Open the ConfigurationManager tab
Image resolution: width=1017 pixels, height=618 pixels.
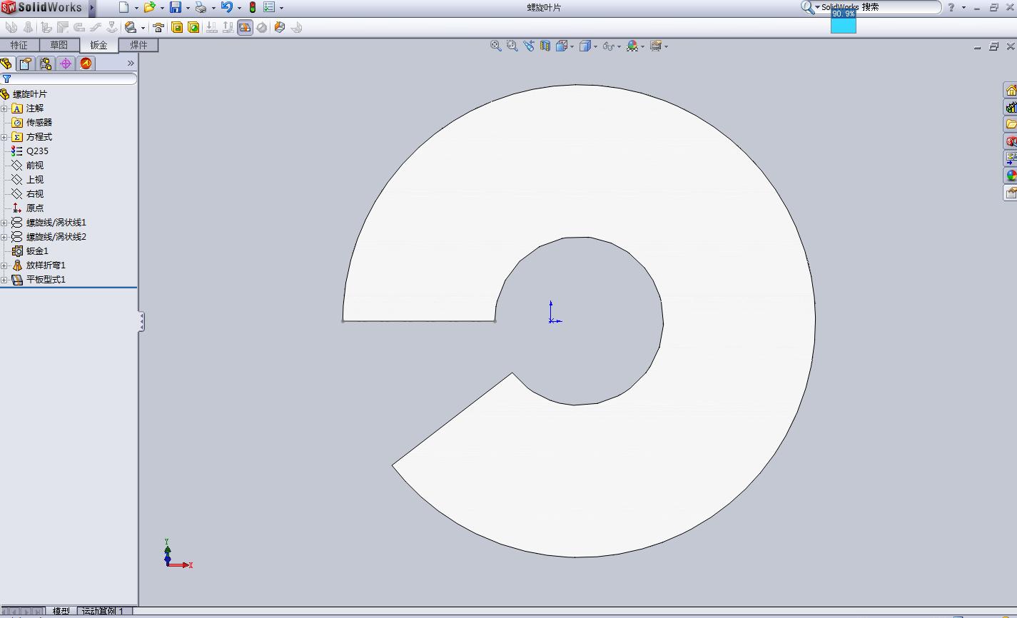pos(46,64)
